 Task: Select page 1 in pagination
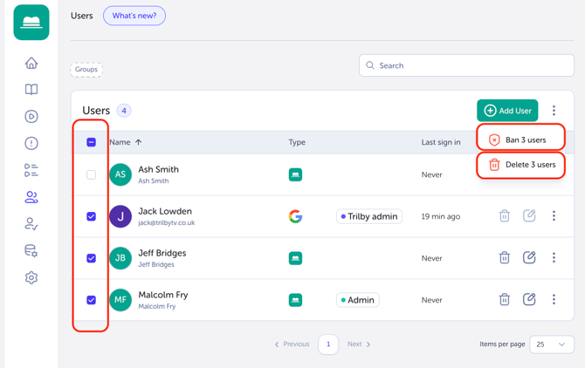pyautogui.click(x=328, y=344)
